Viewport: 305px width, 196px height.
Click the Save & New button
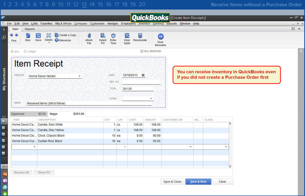(x=198, y=182)
